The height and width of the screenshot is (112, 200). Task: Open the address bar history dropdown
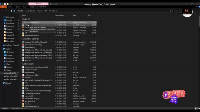click(167, 11)
